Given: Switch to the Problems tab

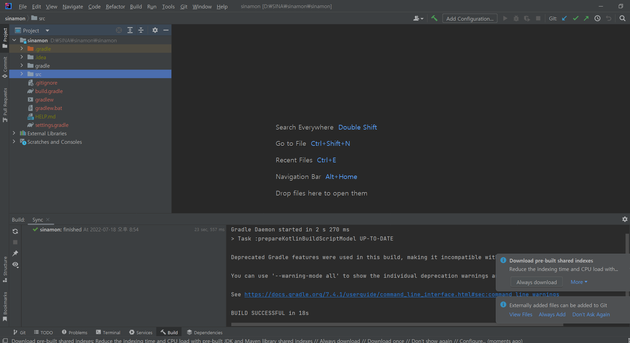Looking at the screenshot, I should point(75,333).
